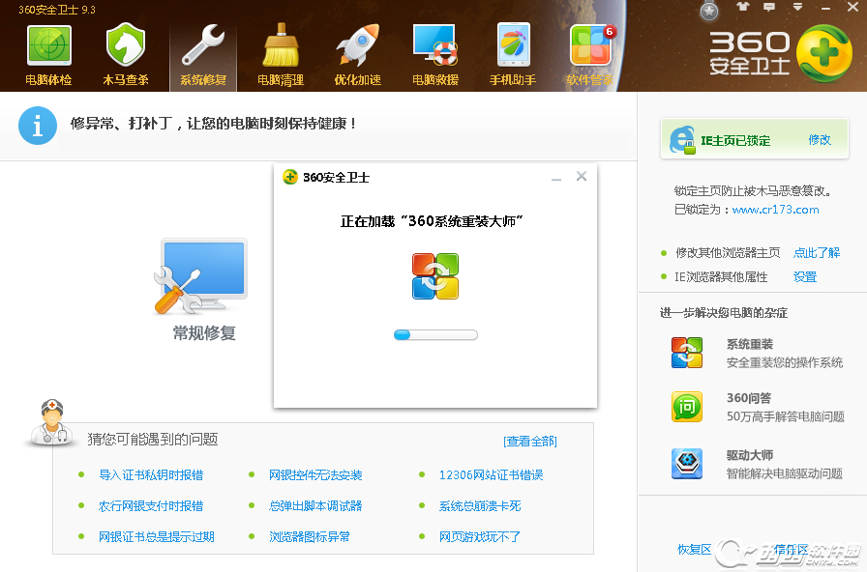
Task: Click the shirt skin-change icon
Action: (742, 9)
